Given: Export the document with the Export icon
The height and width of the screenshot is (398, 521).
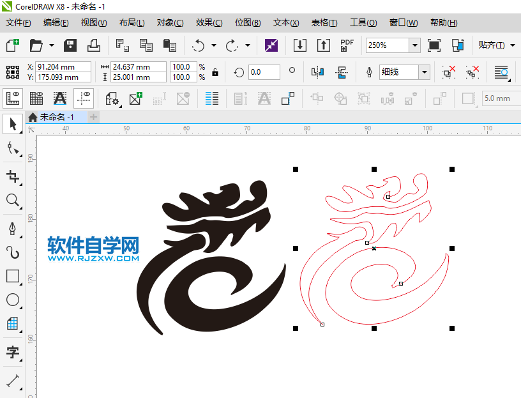Looking at the screenshot, I should pos(322,45).
